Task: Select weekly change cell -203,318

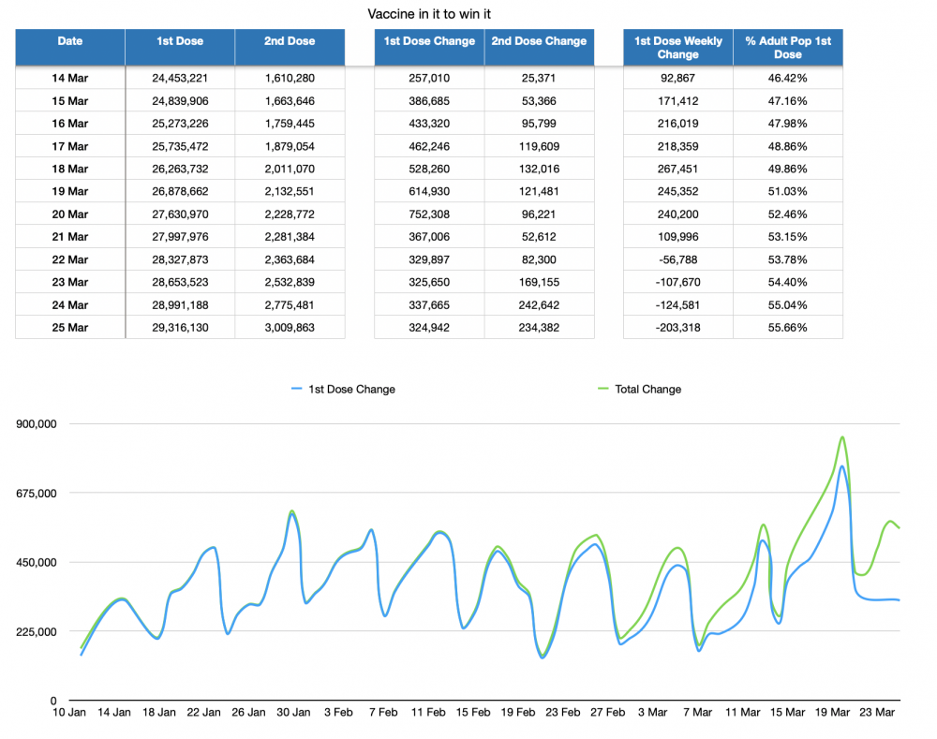Action: point(678,328)
